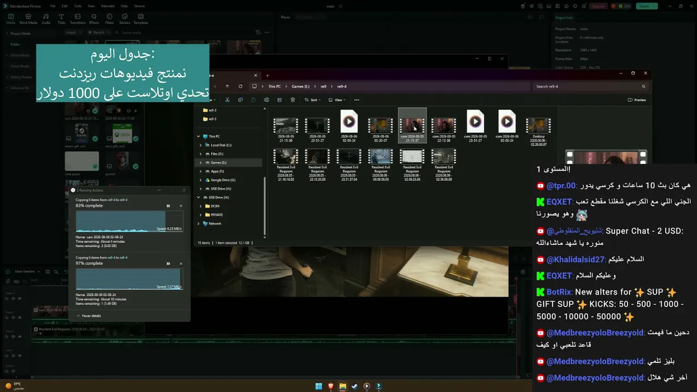This screenshot has height=392, width=697.
Task: Open the Templates tab in Filmora
Action: click(x=140, y=19)
